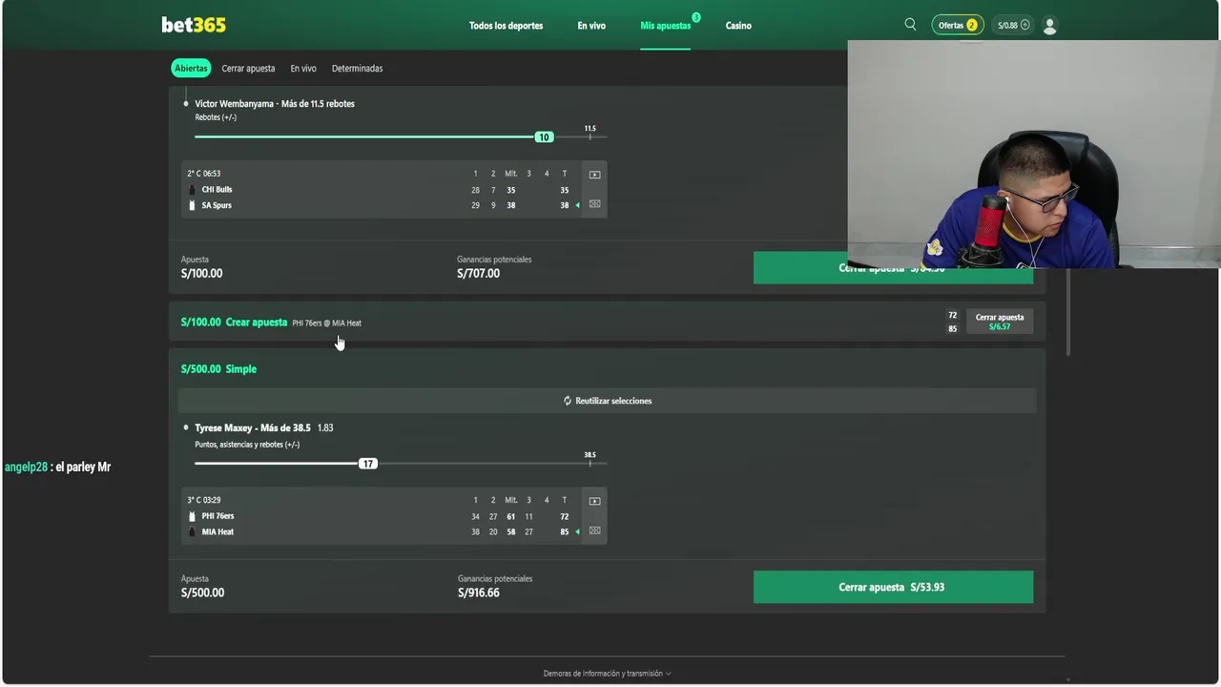Image resolution: width=1221 pixels, height=687 pixels.
Task: Click Reutilizar selecciones button
Action: (607, 401)
